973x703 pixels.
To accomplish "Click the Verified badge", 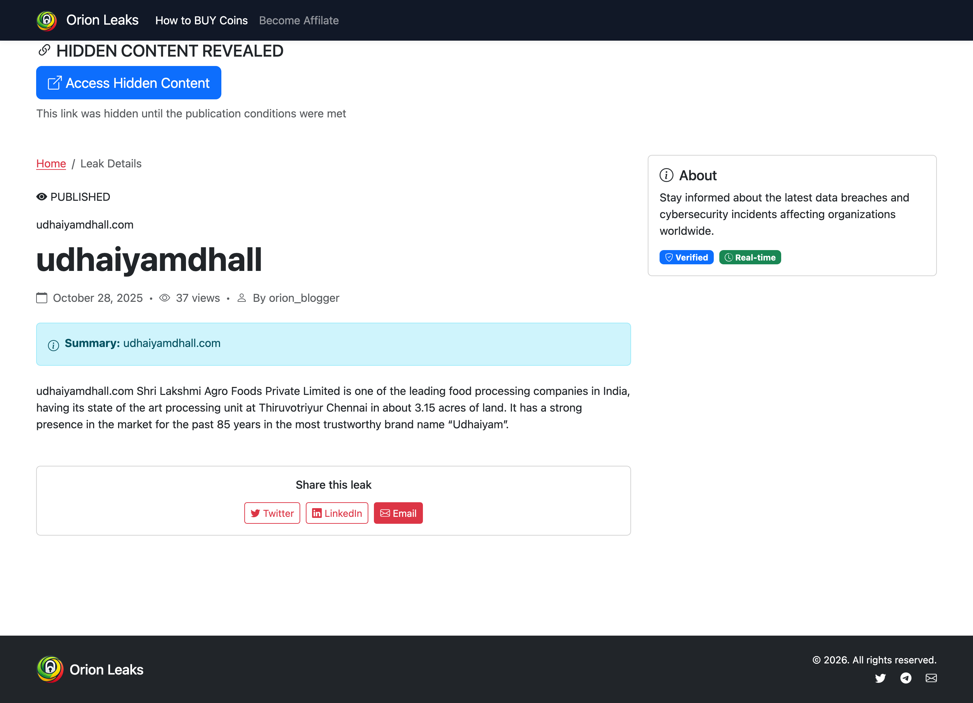I will pos(686,257).
